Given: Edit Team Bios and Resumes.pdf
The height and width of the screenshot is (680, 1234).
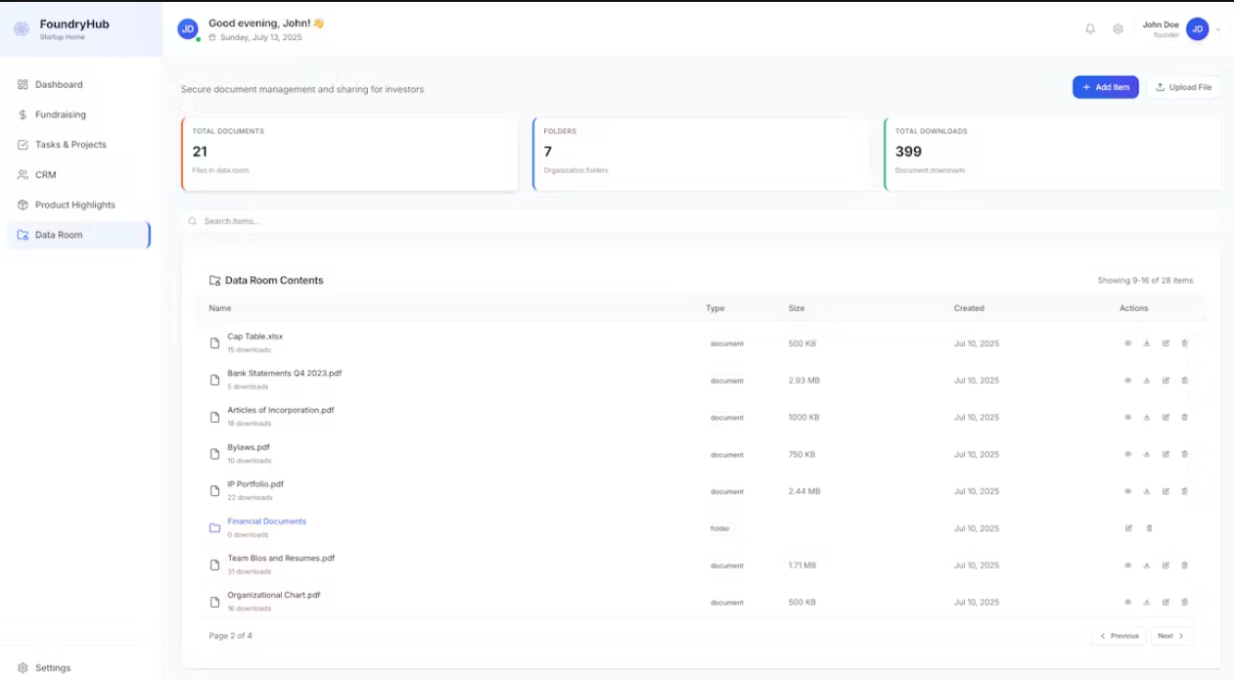Looking at the screenshot, I should (1165, 566).
